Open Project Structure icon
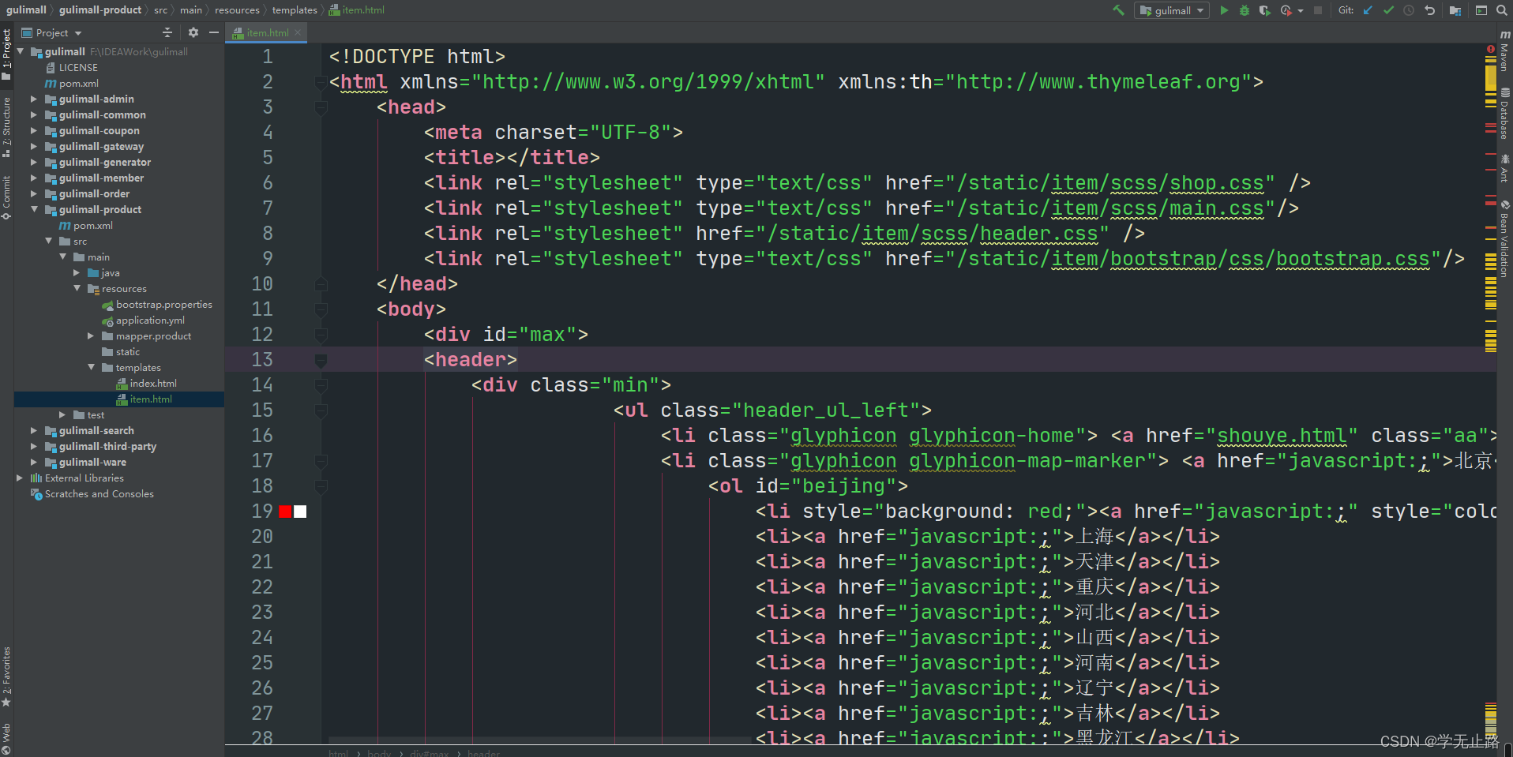 1455,10
